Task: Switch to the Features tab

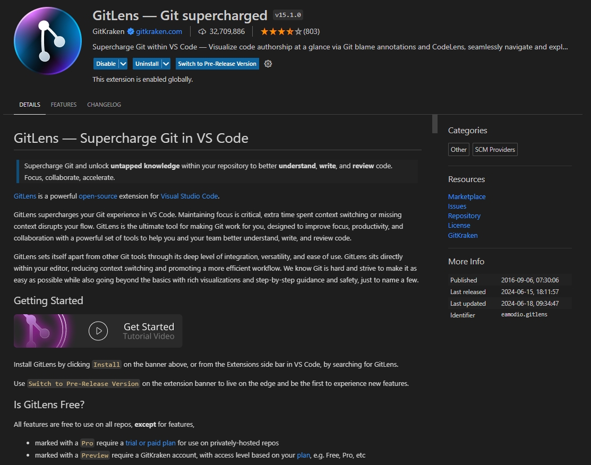Action: (x=64, y=105)
